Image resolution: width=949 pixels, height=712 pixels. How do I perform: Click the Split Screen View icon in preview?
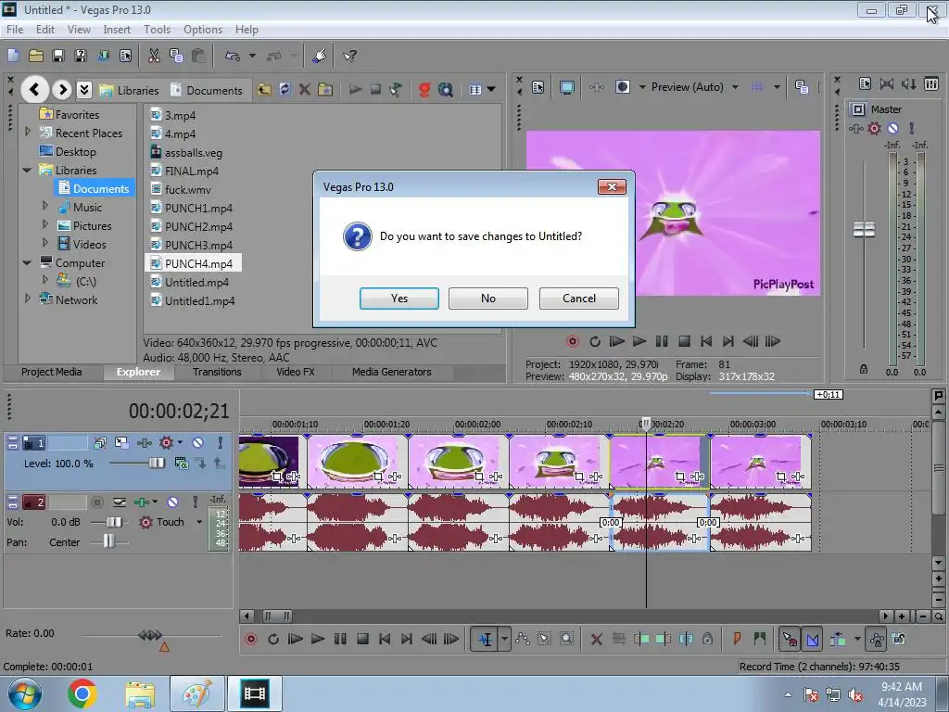(622, 87)
